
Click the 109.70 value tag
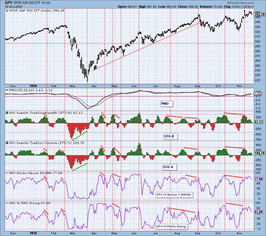point(259,153)
